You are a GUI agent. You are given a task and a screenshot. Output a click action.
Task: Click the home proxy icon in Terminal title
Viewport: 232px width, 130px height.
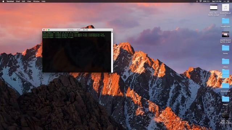click(x=68, y=30)
